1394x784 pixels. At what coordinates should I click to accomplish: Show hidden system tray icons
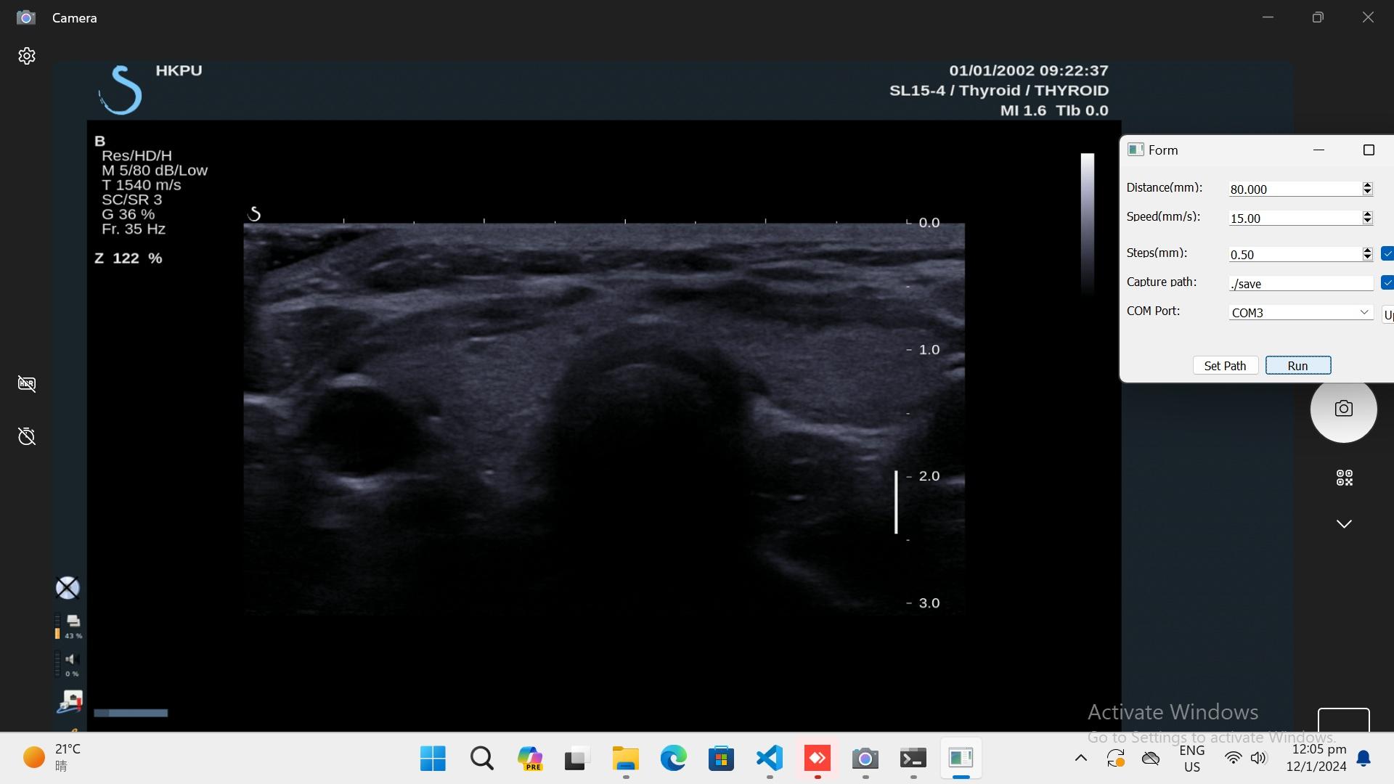pyautogui.click(x=1081, y=759)
